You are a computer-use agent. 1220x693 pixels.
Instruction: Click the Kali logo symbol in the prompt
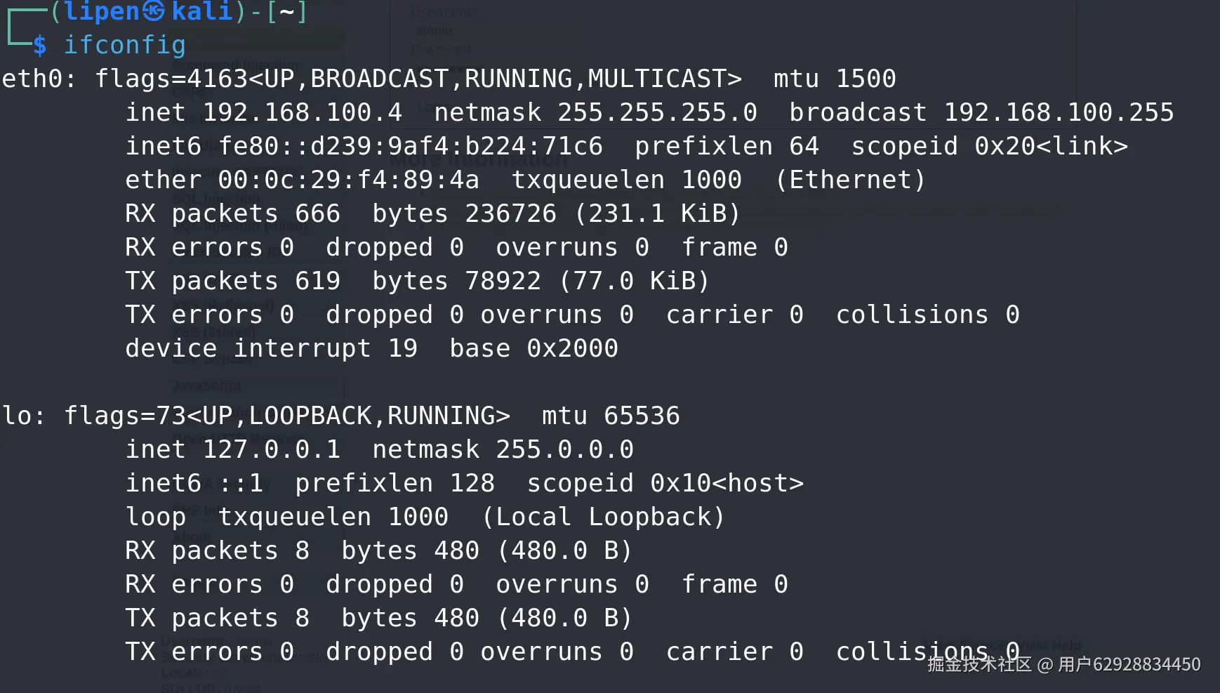tap(153, 11)
